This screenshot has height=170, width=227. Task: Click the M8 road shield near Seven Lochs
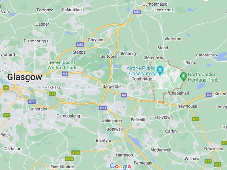(65, 74)
